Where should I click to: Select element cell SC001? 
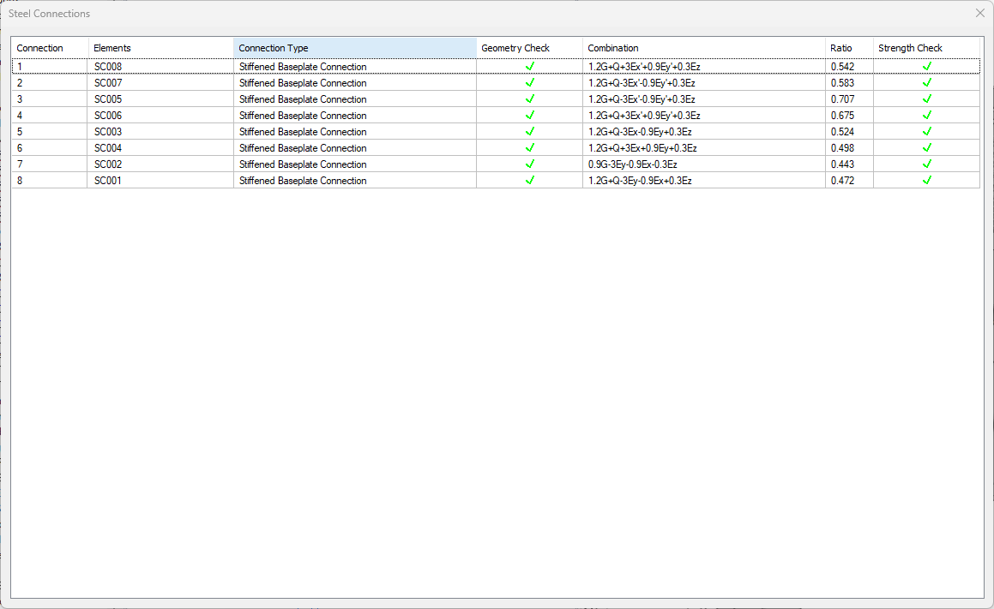tap(160, 181)
